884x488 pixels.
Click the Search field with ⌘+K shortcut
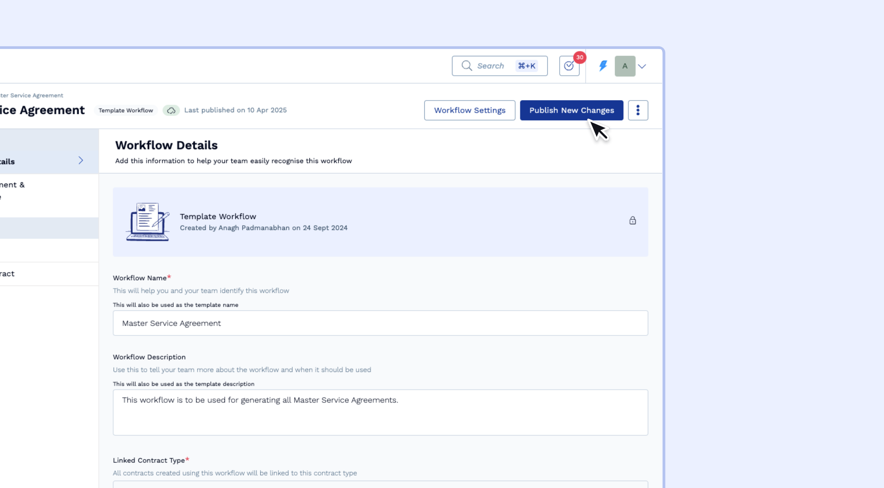pos(499,66)
